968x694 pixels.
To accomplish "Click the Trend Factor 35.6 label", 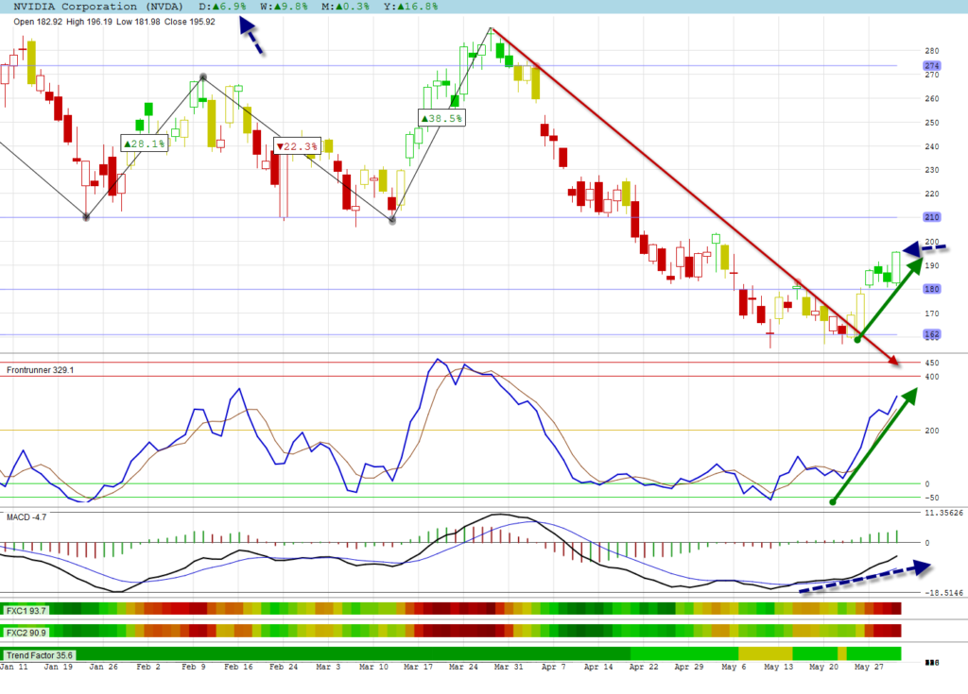I will click(x=39, y=655).
